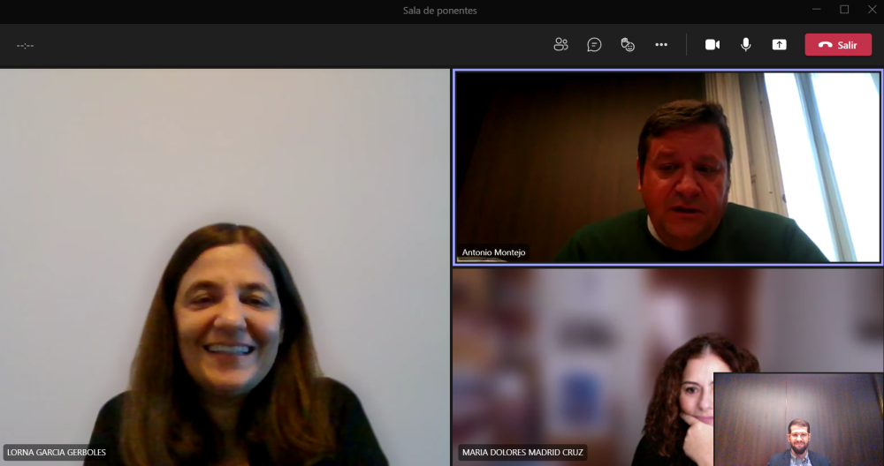Select Antonio Montejo's video tile
The image size is (884, 466).
667,167
